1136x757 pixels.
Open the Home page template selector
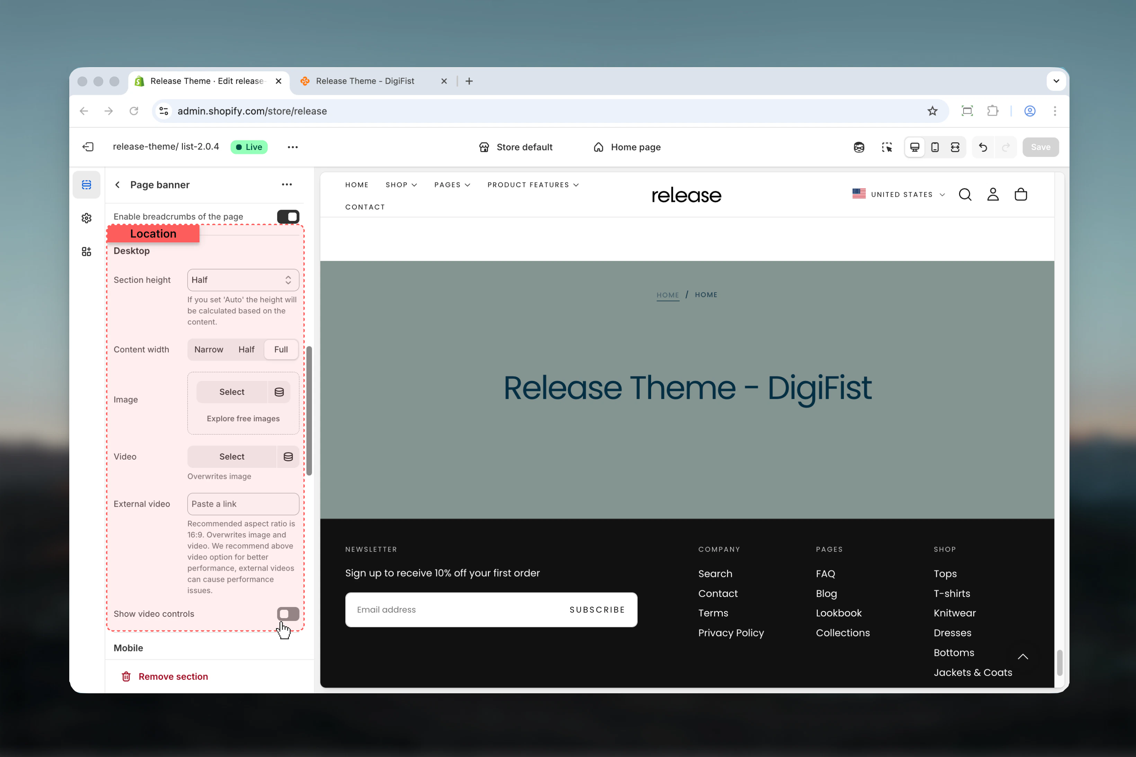point(627,147)
